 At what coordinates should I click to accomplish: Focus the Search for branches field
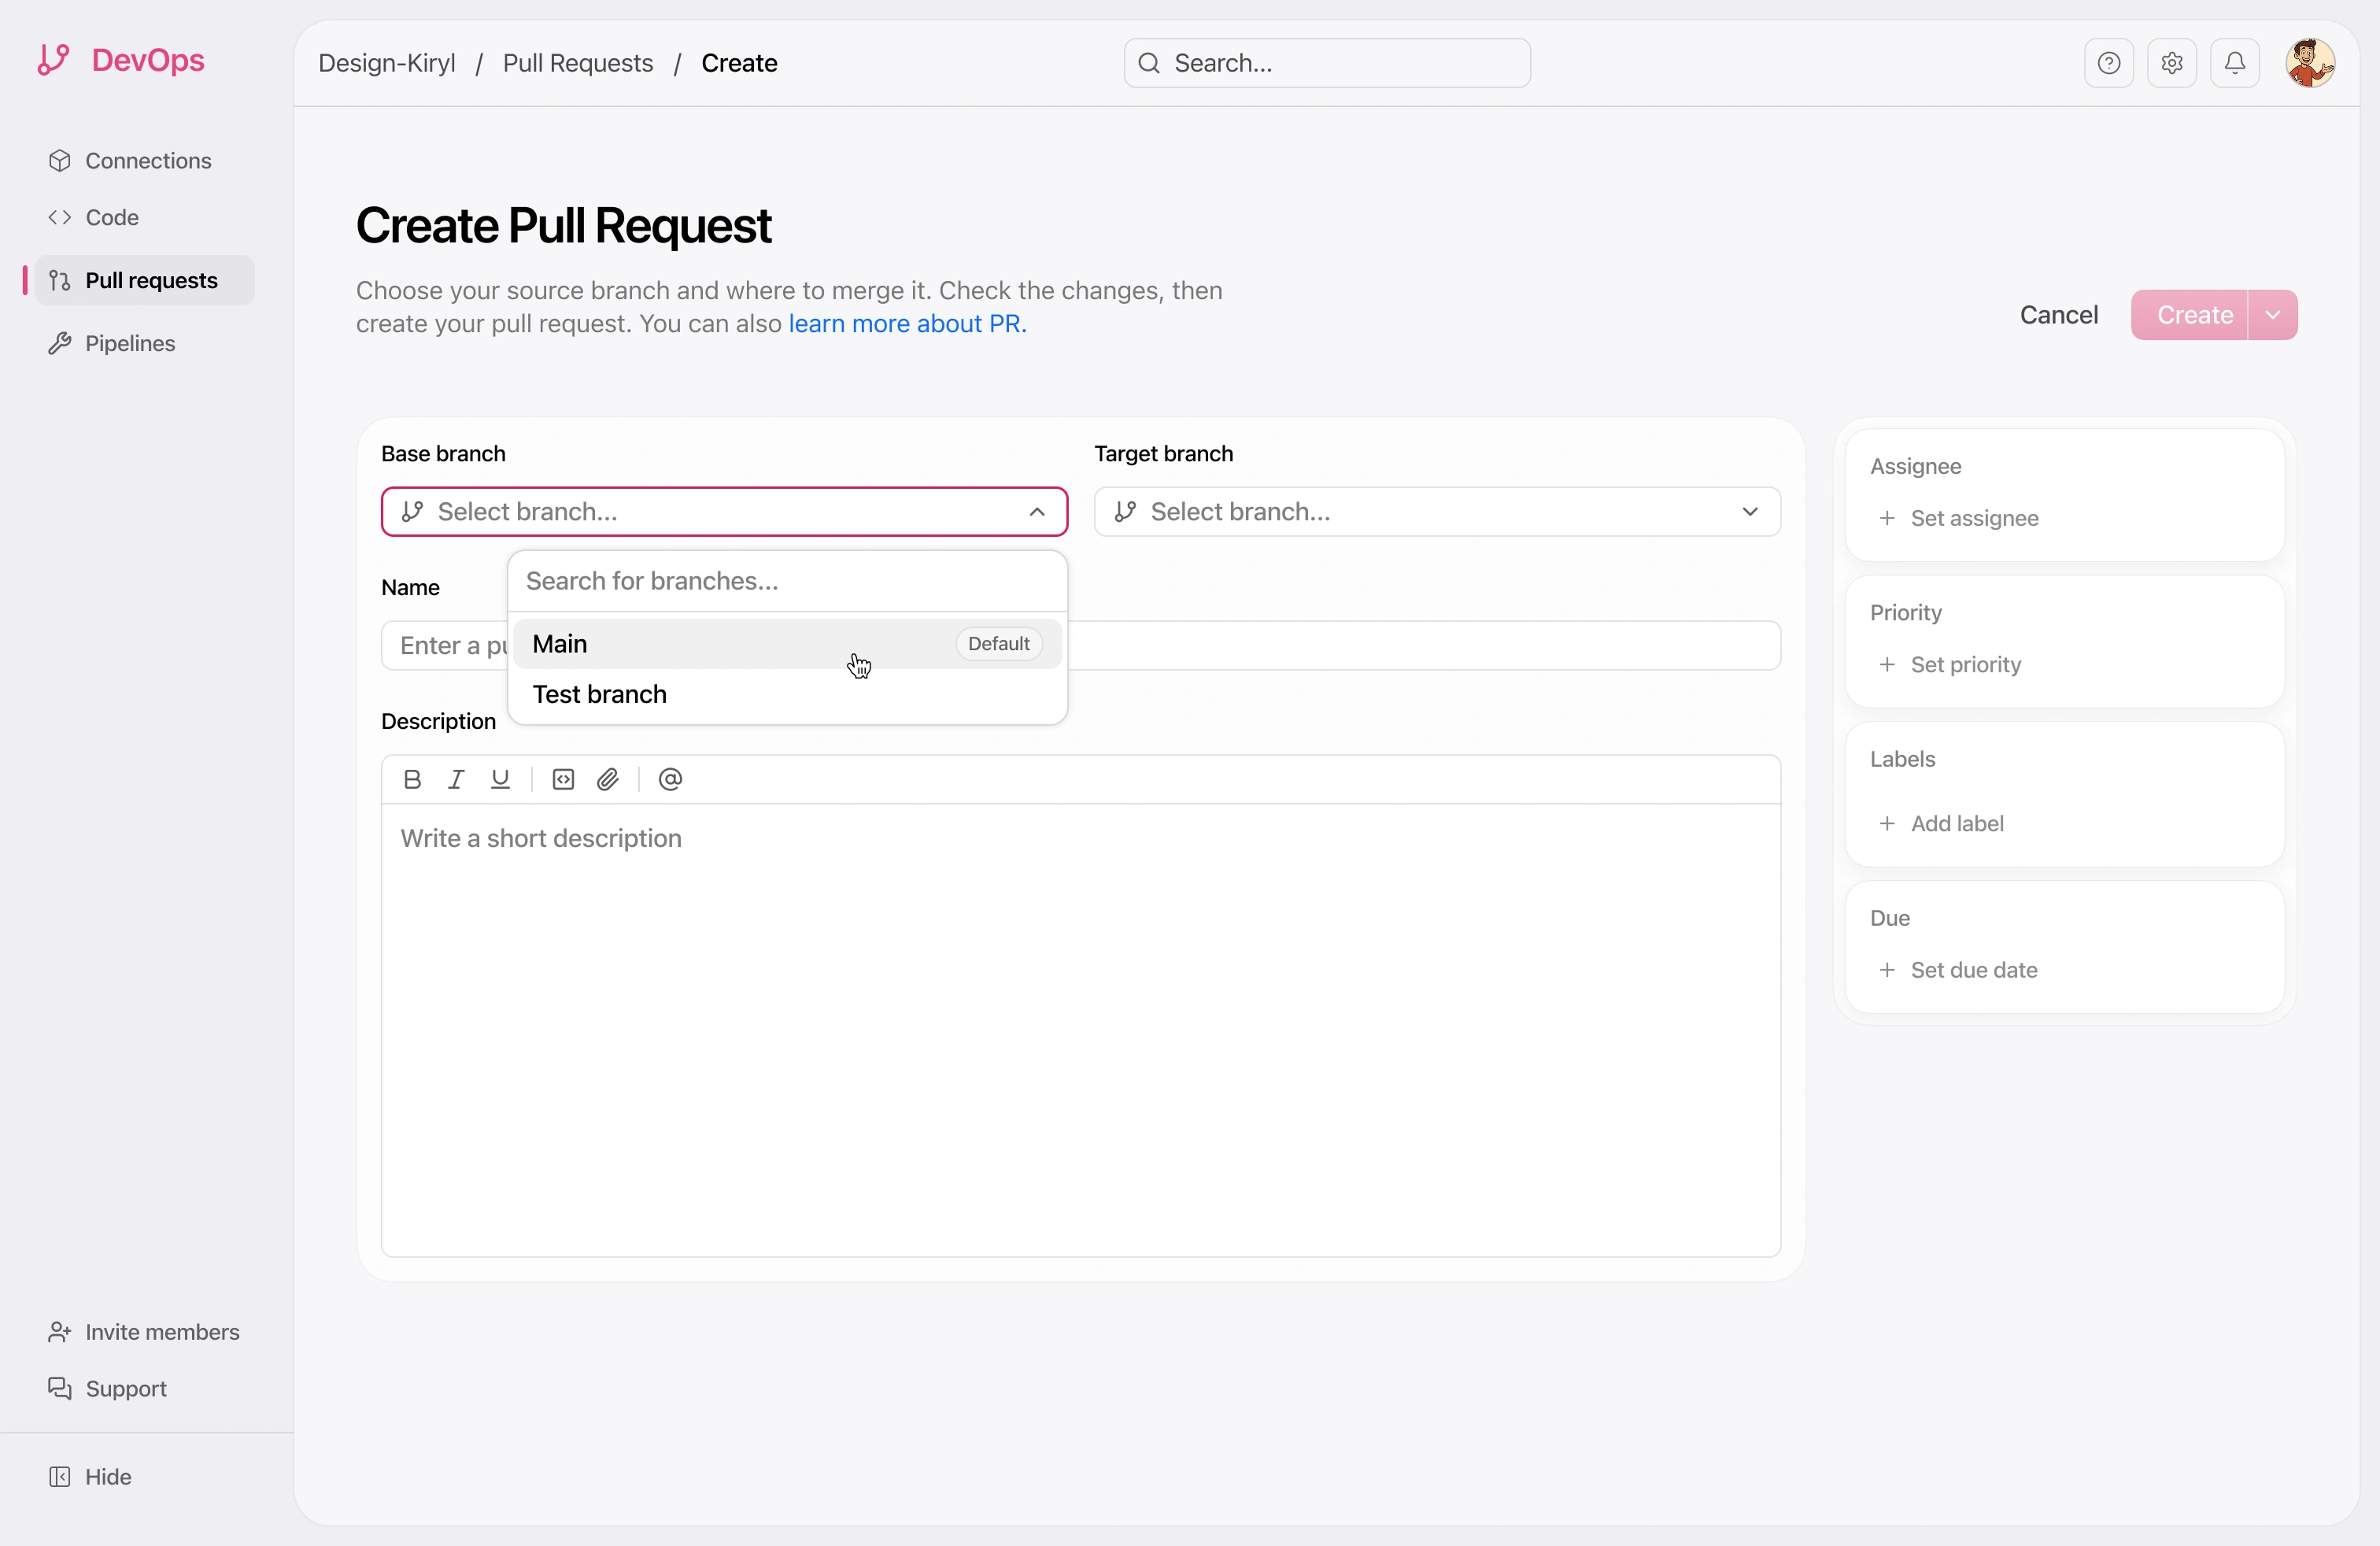coord(786,581)
